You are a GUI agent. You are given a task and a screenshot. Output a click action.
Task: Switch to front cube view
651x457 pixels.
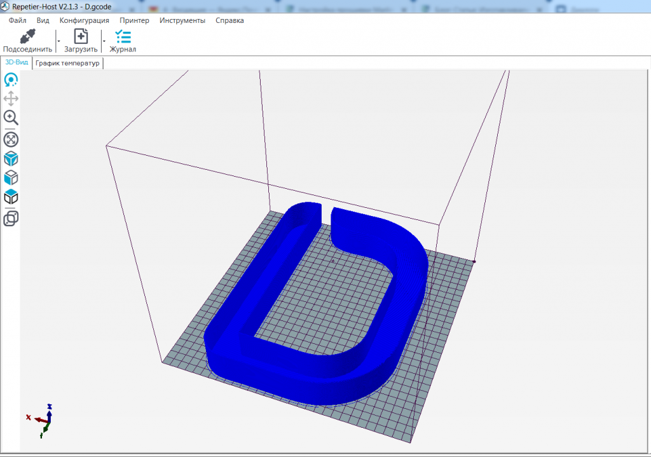(11, 177)
